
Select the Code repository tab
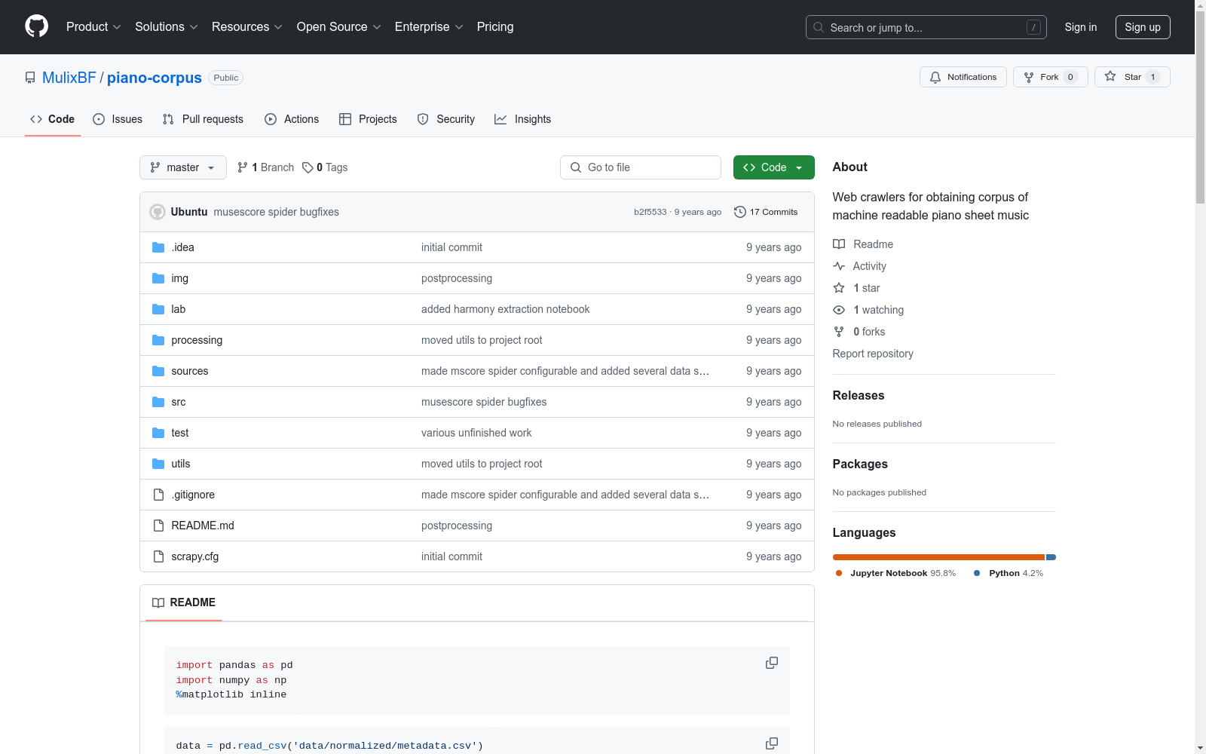(52, 119)
